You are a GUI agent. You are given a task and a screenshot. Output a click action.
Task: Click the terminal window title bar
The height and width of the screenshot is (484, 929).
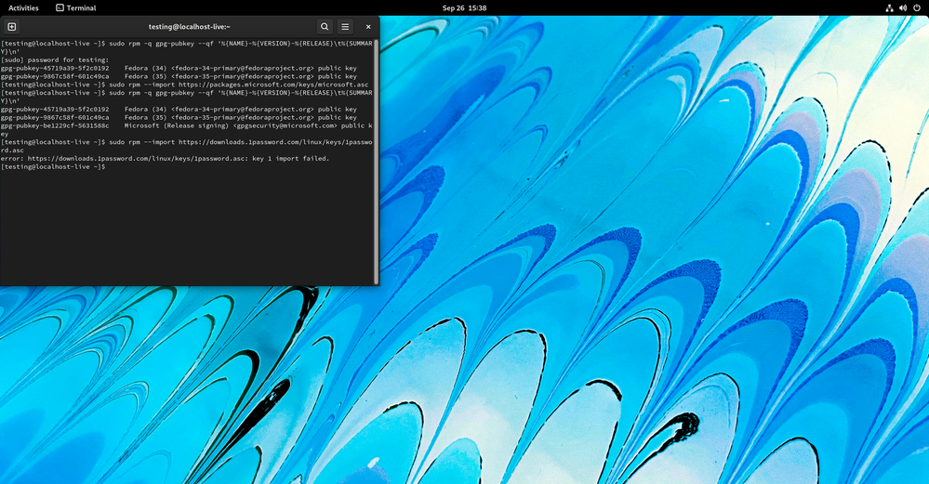click(189, 27)
